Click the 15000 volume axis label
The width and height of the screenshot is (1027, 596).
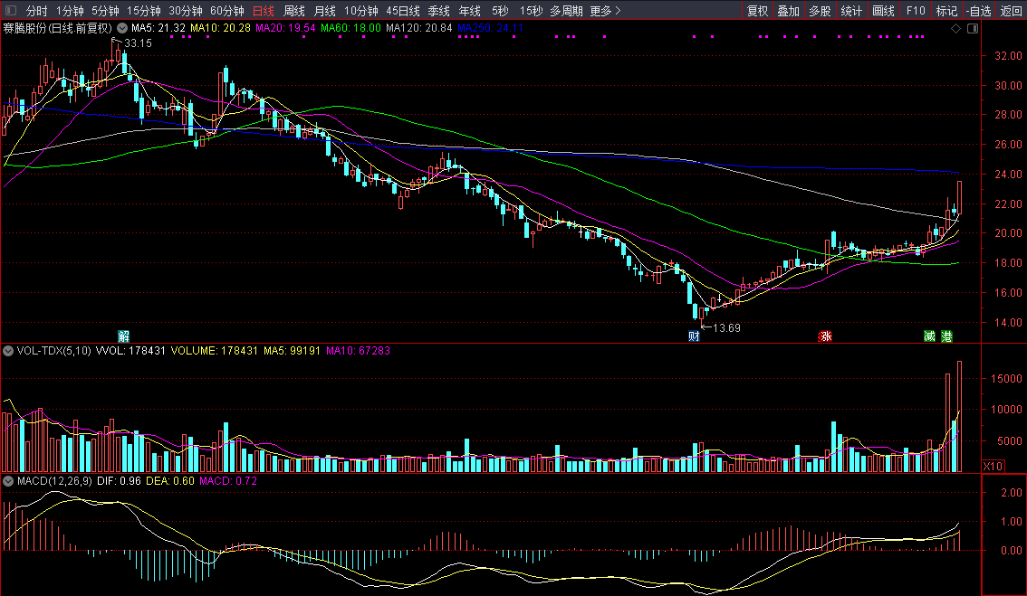[x=1005, y=379]
